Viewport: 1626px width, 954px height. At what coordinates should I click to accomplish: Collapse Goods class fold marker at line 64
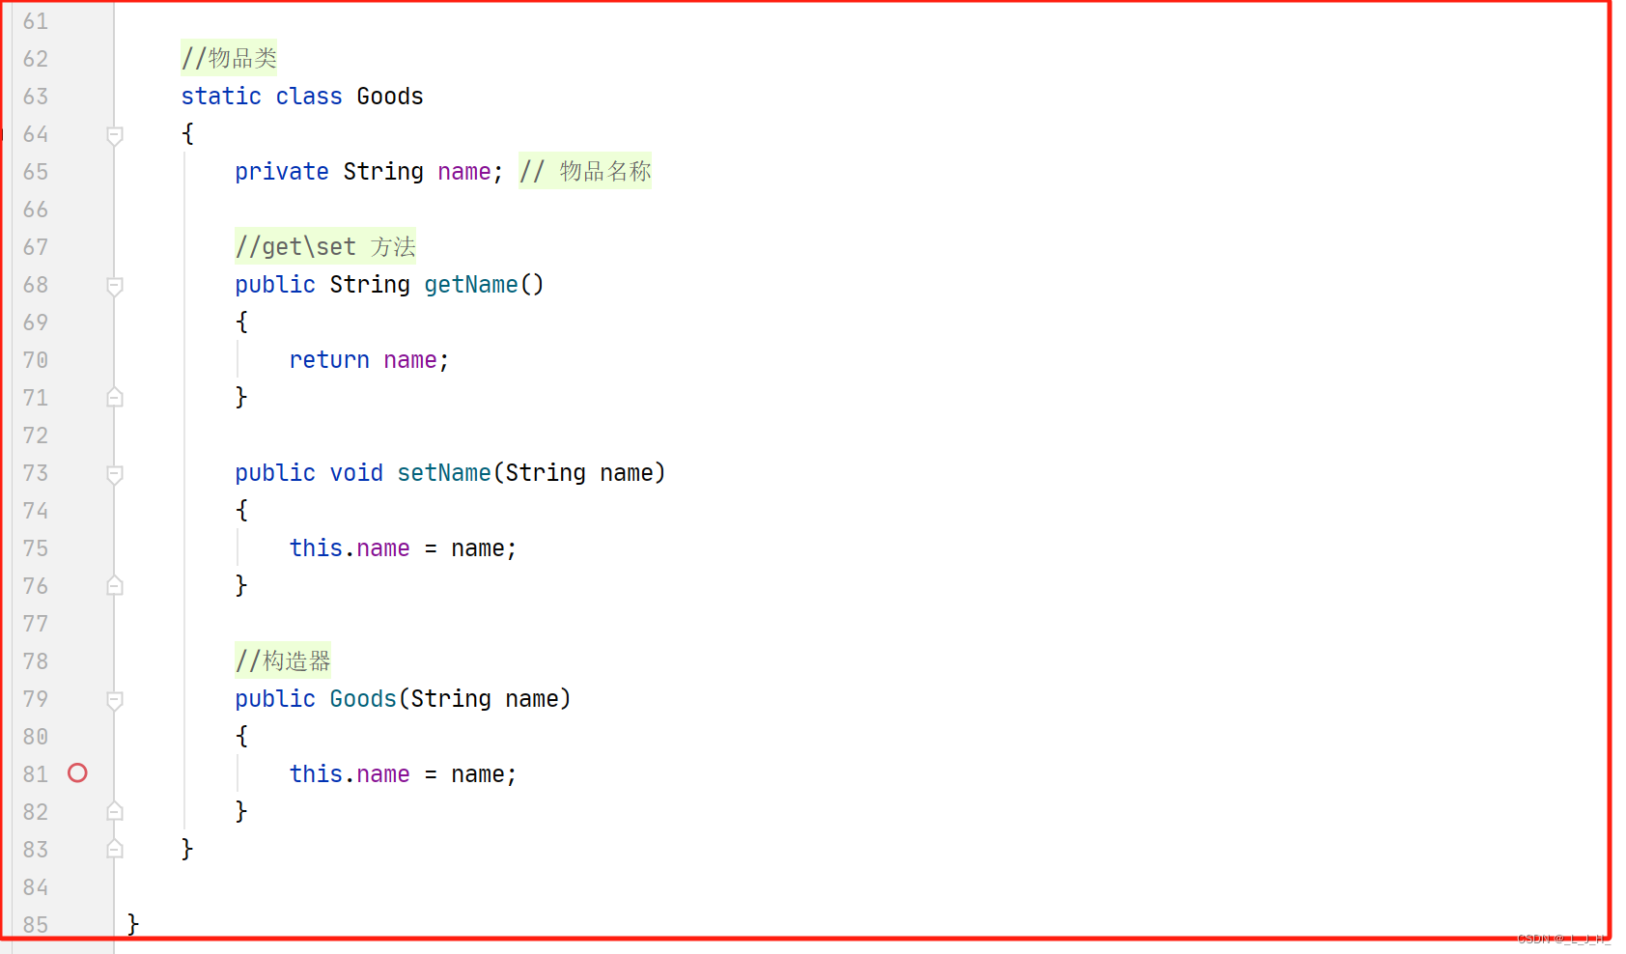tap(115, 135)
